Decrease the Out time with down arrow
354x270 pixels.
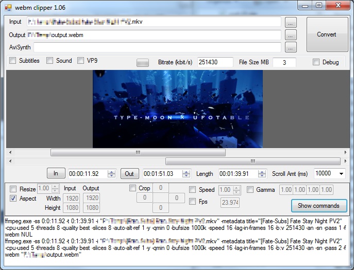coord(186,175)
